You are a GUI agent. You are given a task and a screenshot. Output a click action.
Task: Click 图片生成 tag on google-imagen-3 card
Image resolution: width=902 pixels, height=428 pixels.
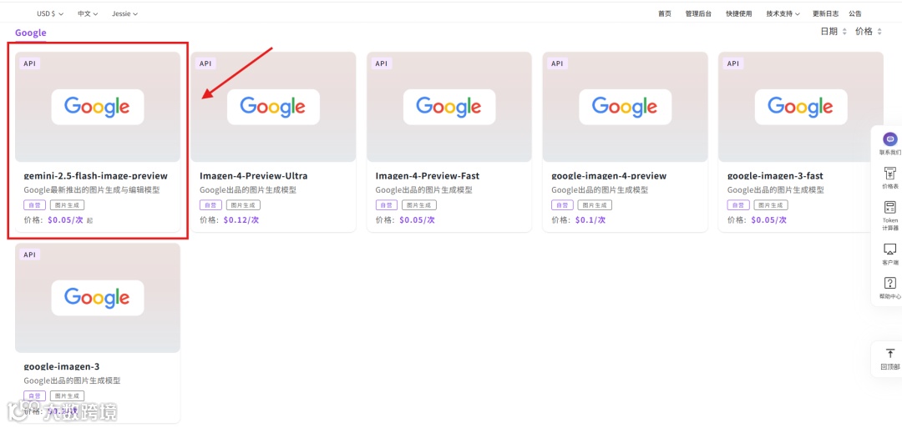(68, 395)
